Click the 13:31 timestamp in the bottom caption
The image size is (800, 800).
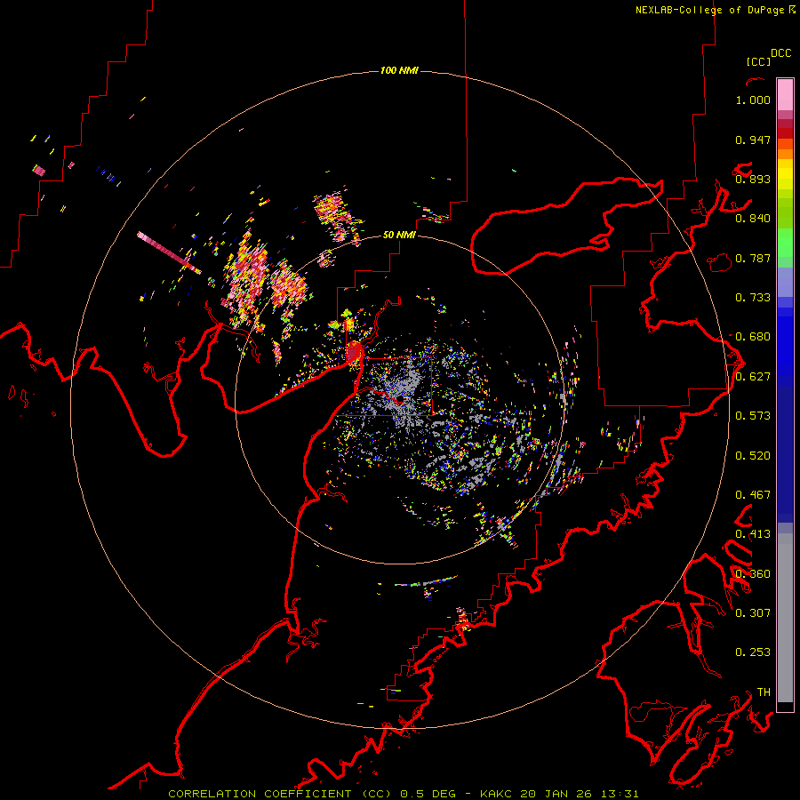pyautogui.click(x=620, y=794)
